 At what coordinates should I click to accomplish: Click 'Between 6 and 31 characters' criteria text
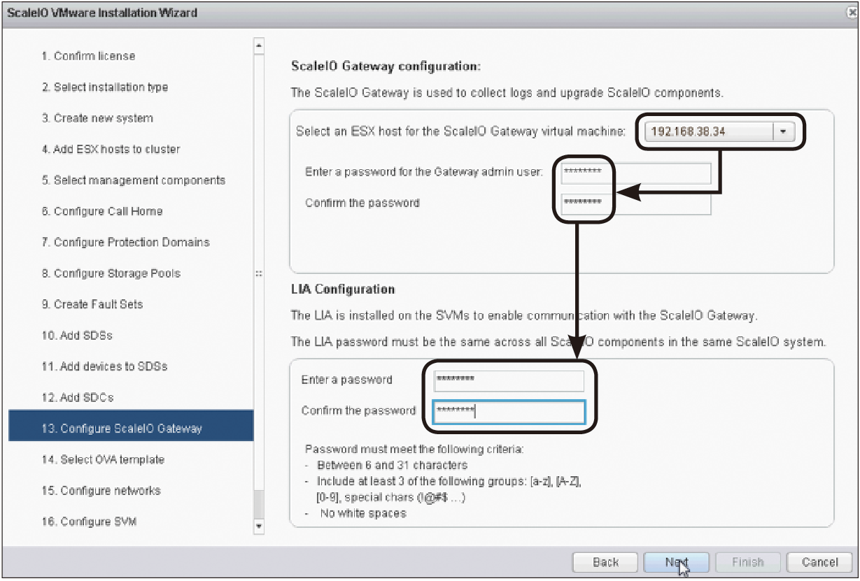coord(393,465)
